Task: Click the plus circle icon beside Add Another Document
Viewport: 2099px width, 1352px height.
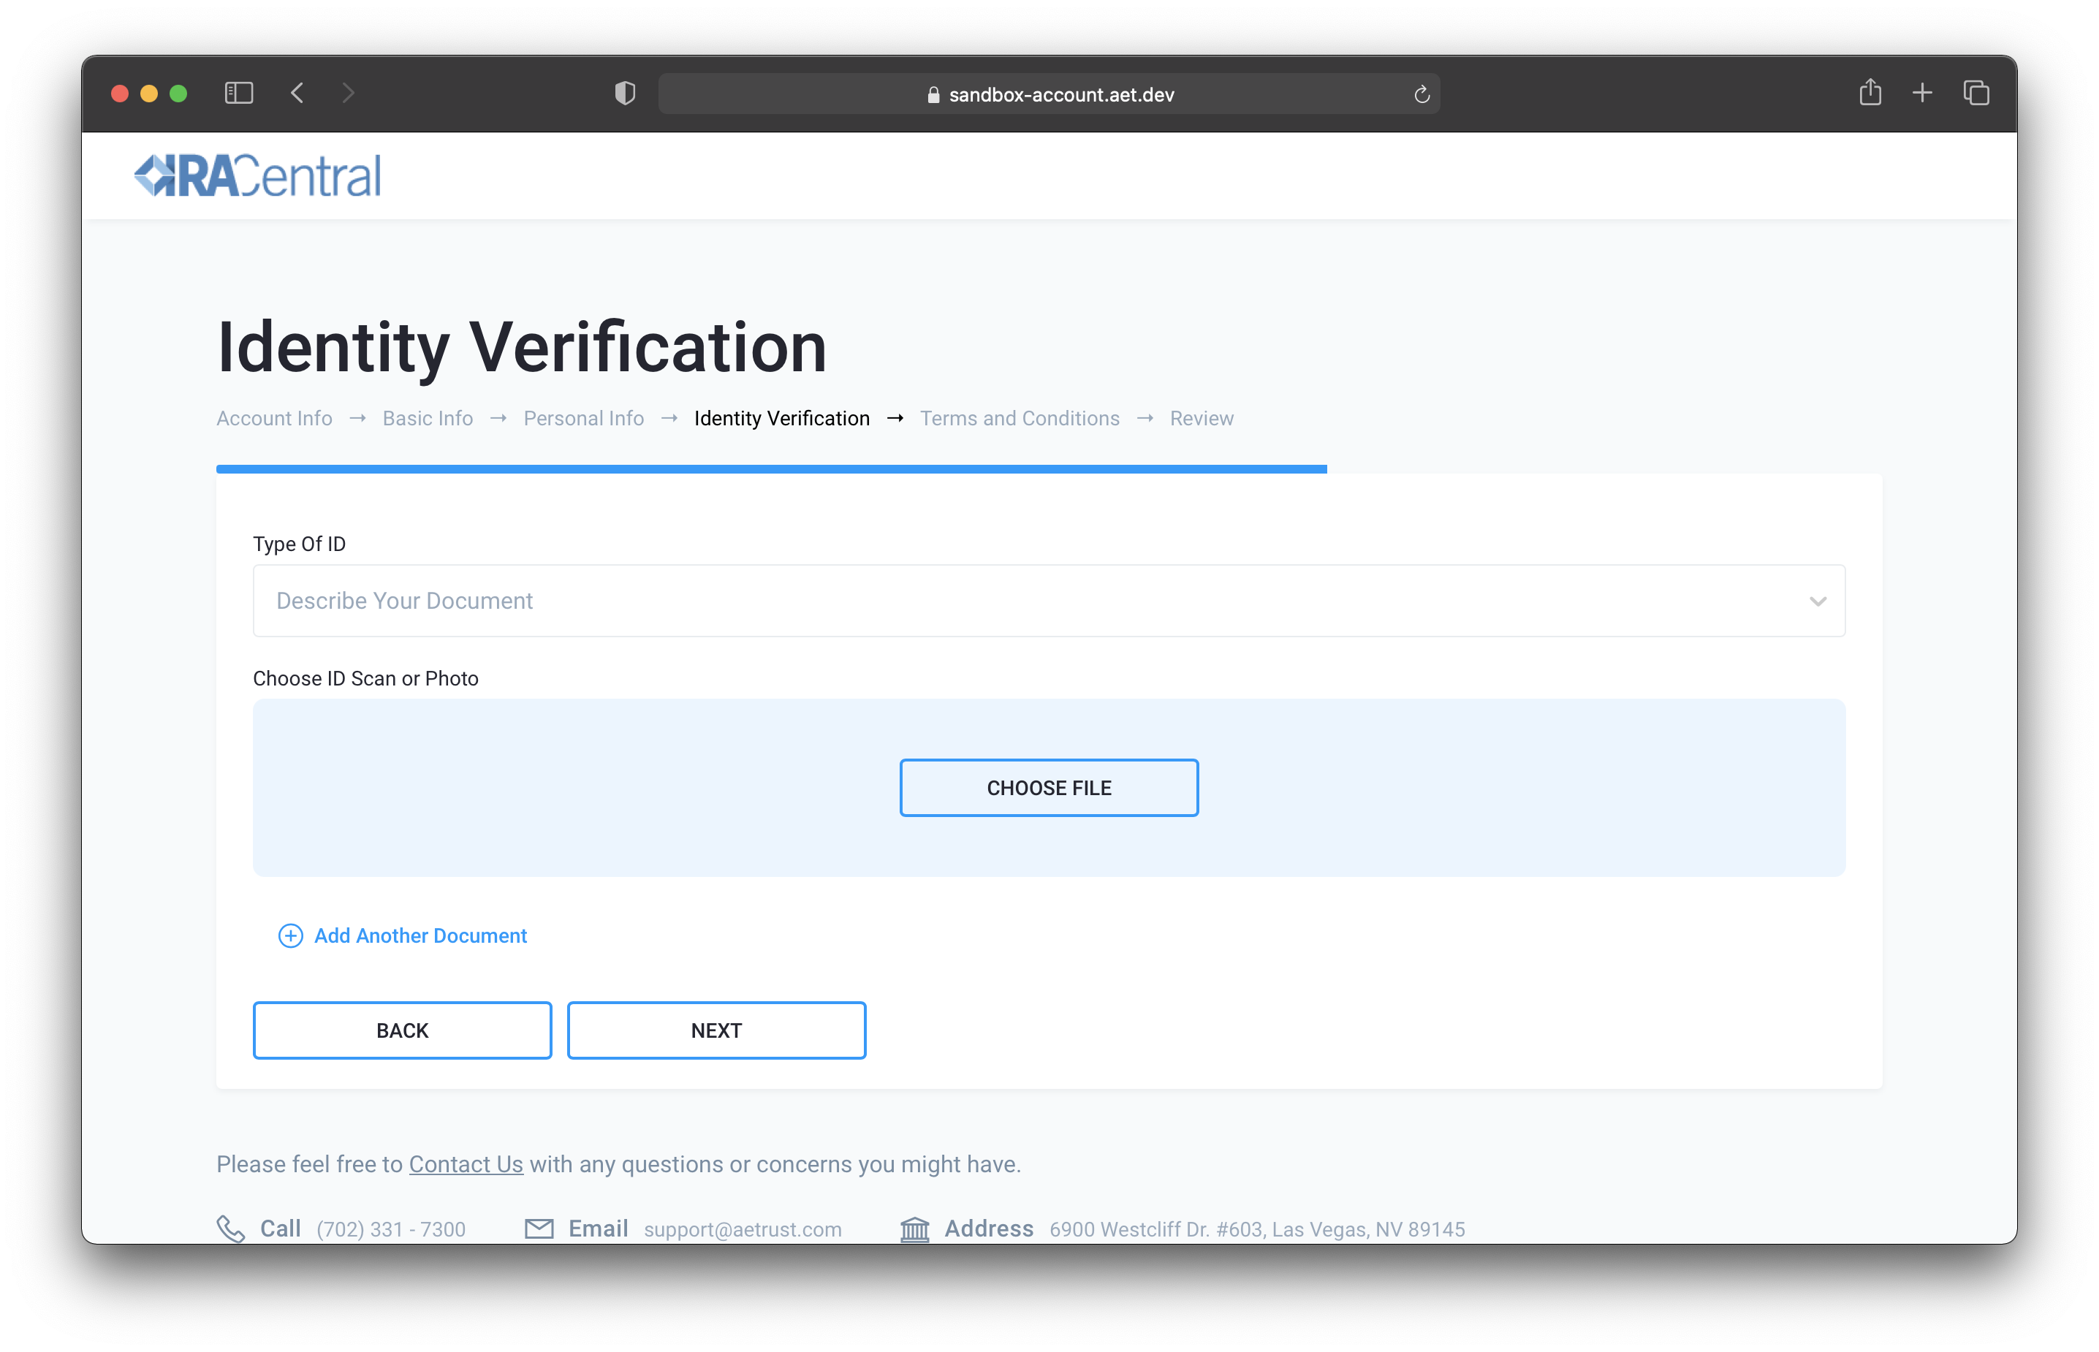Action: tap(291, 936)
